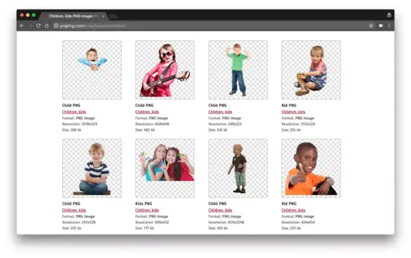411x258 pixels.
Task: Close the Children, kids PNG tab
Action: coord(103,16)
